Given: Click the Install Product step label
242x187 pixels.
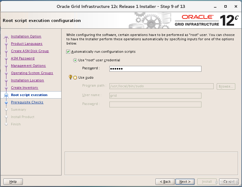Looking at the screenshot, I should [x=23, y=117].
